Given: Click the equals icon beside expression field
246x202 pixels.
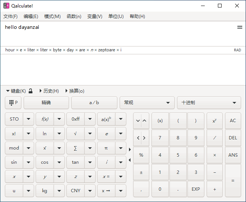Looking at the screenshot, I should 240,27.
